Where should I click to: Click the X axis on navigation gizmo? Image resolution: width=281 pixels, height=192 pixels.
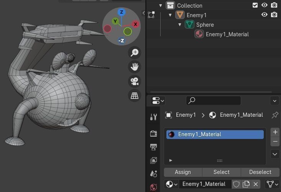pyautogui.click(x=135, y=24)
